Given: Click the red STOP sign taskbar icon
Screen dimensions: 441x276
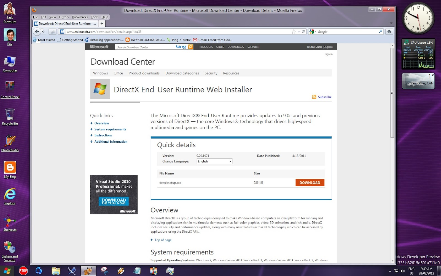Looking at the screenshot, I should tap(23, 271).
